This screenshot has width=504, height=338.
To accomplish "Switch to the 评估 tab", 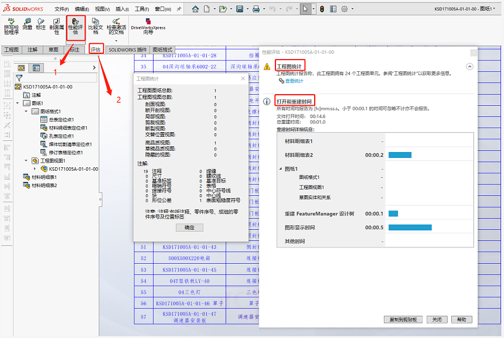I will 96,50.
